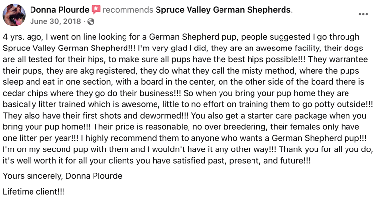Viewport: 378px width, 198px height.
Task: Click the line starting 'basically litter trained'
Action: [188, 105]
